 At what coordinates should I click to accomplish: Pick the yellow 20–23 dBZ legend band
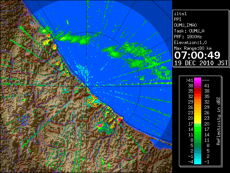pyautogui.click(x=198, y=118)
